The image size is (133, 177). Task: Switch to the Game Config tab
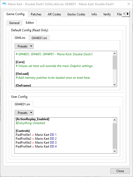(x=15, y=14)
